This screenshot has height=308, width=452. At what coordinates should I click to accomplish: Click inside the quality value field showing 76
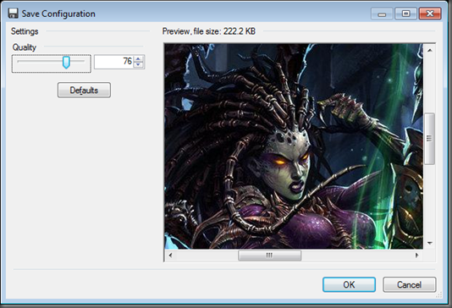point(114,62)
